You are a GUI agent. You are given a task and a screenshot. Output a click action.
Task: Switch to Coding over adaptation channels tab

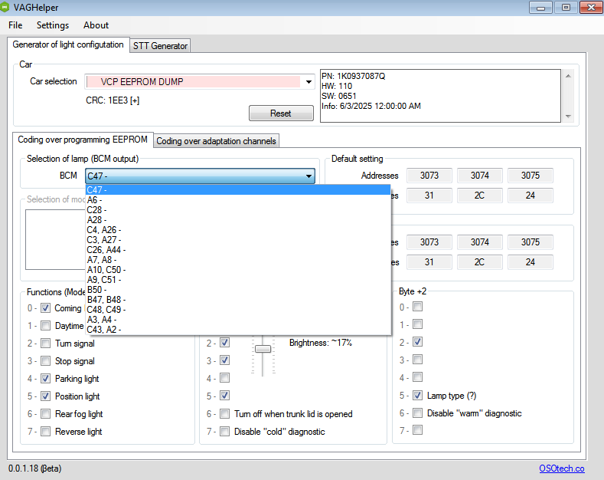pos(216,141)
